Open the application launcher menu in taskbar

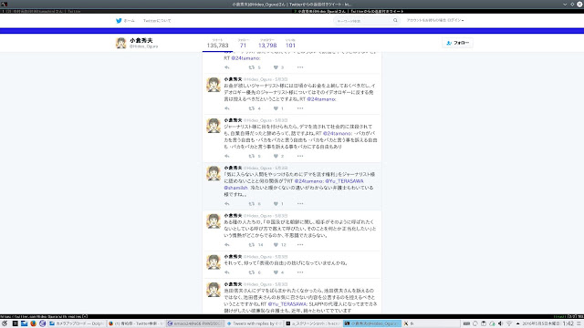pos(5,323)
